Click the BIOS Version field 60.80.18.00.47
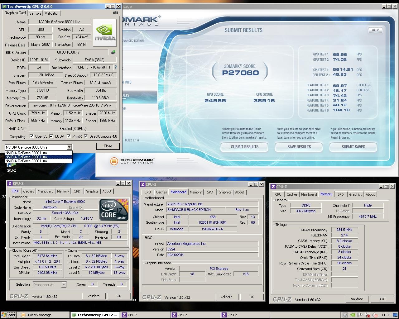Image resolution: width=399 pixels, height=319 pixels. [x=69, y=52]
